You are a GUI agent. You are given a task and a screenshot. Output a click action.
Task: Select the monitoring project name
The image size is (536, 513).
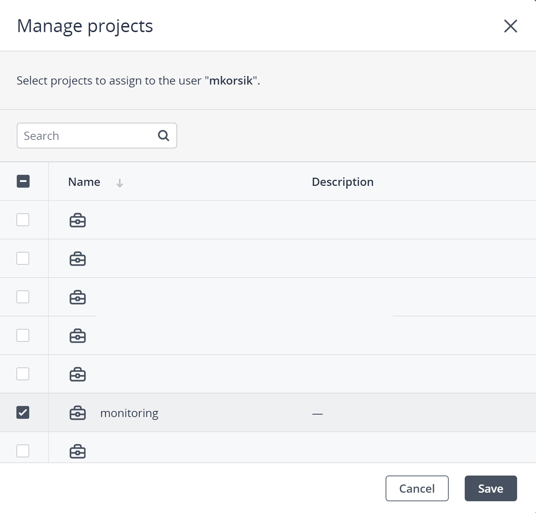pos(129,413)
